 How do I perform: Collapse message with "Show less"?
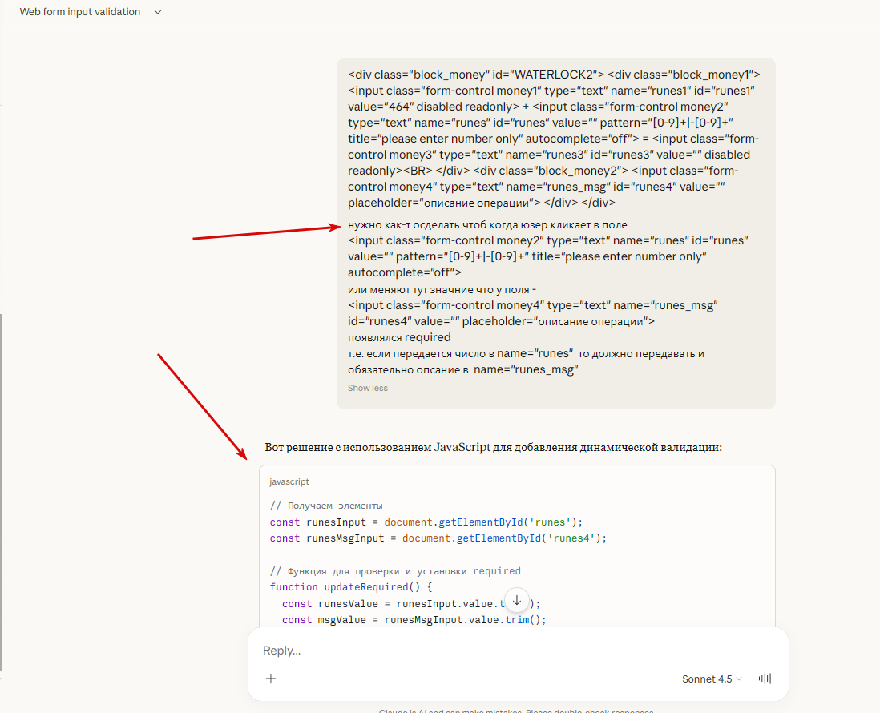(x=367, y=388)
